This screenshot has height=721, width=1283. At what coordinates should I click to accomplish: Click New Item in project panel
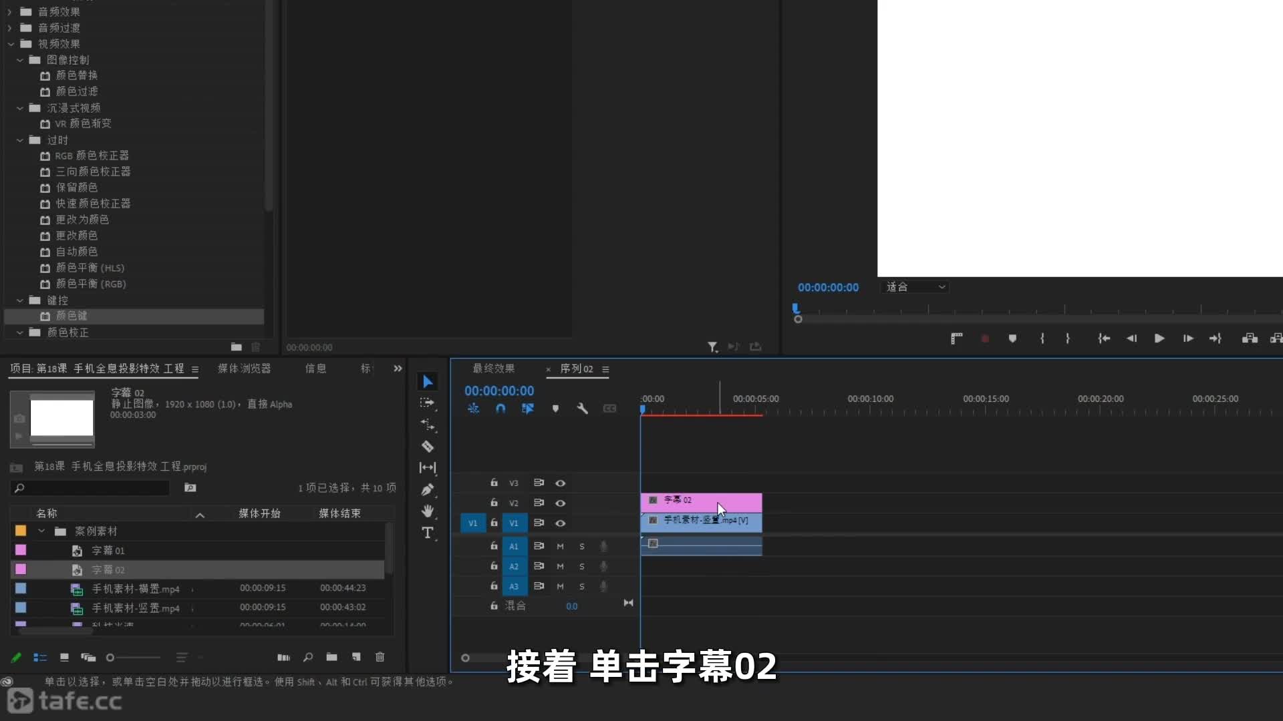356,658
